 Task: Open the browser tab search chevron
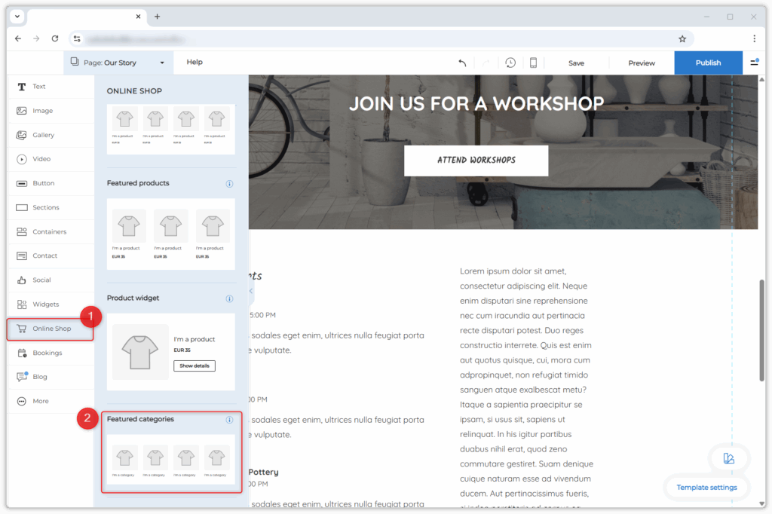17,17
